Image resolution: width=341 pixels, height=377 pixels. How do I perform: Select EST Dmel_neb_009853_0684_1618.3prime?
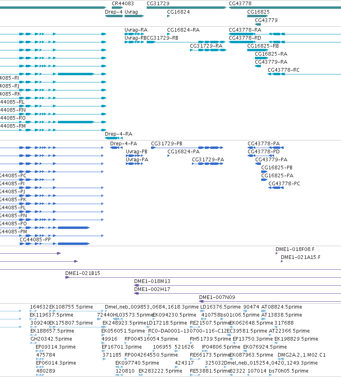151,307
